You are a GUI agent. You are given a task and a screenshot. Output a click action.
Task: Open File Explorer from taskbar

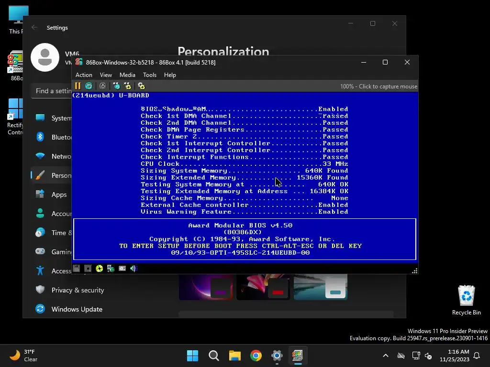coord(234,356)
